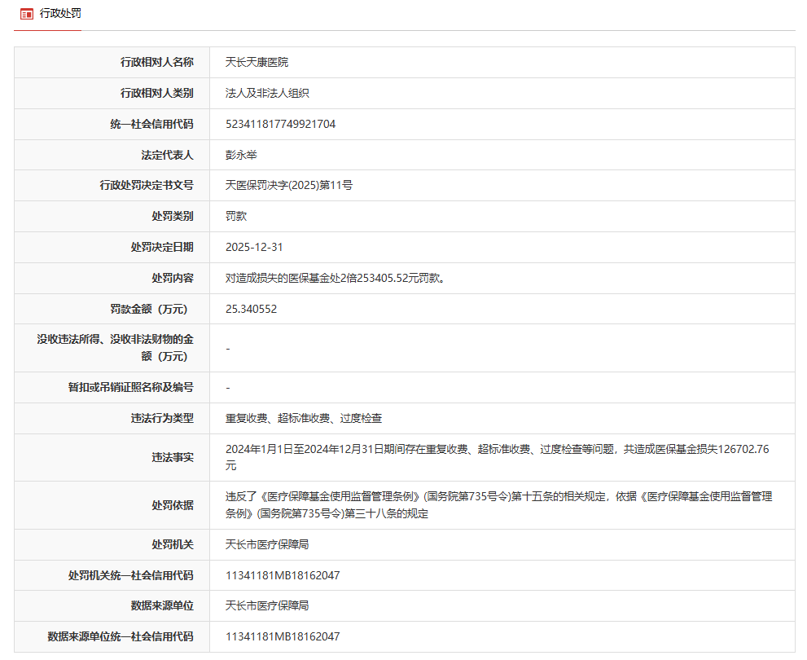
Task: Click the 罚款金额（万元） row label
Action: tap(151, 309)
